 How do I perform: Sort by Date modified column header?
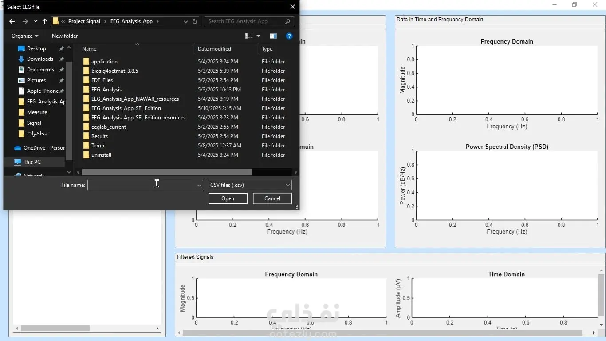click(x=214, y=49)
